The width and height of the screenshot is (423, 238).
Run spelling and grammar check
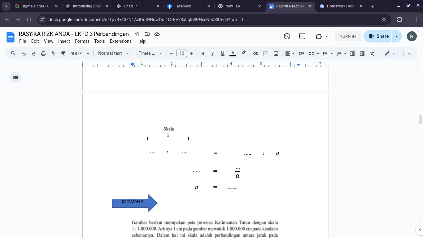[x=54, y=53]
